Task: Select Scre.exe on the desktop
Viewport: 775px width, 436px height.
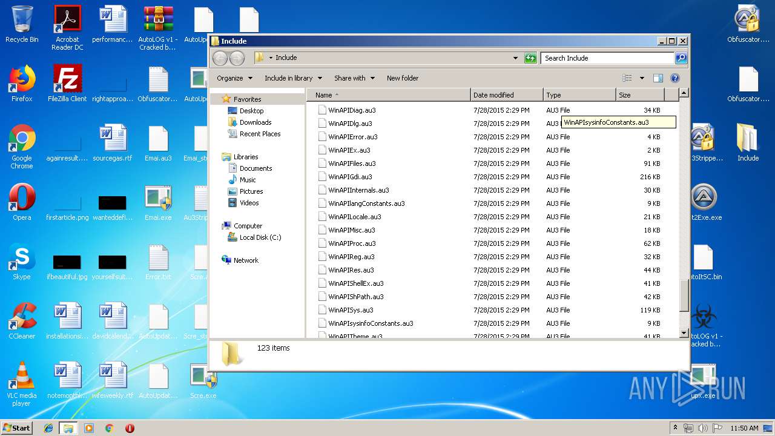Action: (203, 381)
